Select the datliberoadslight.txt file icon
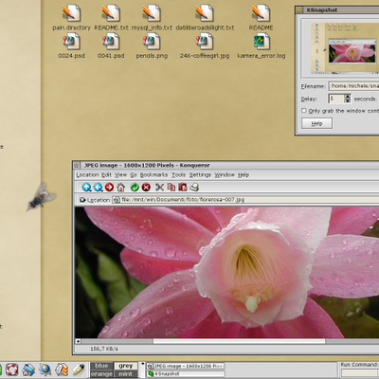The width and height of the screenshot is (379, 379). coord(205,18)
